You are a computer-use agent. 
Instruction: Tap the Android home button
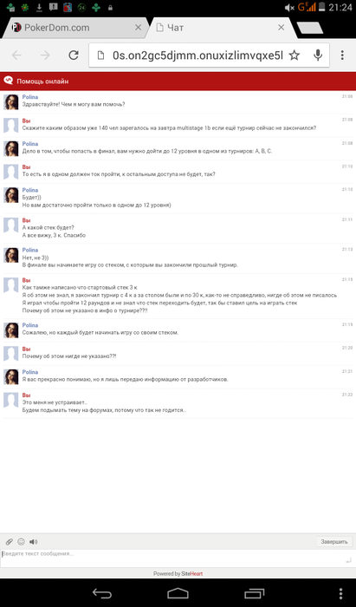pos(178,592)
